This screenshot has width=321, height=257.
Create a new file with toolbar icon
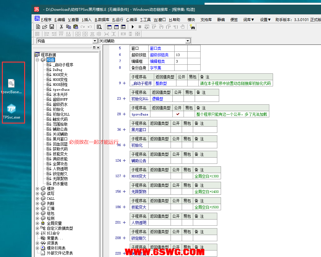point(38,27)
